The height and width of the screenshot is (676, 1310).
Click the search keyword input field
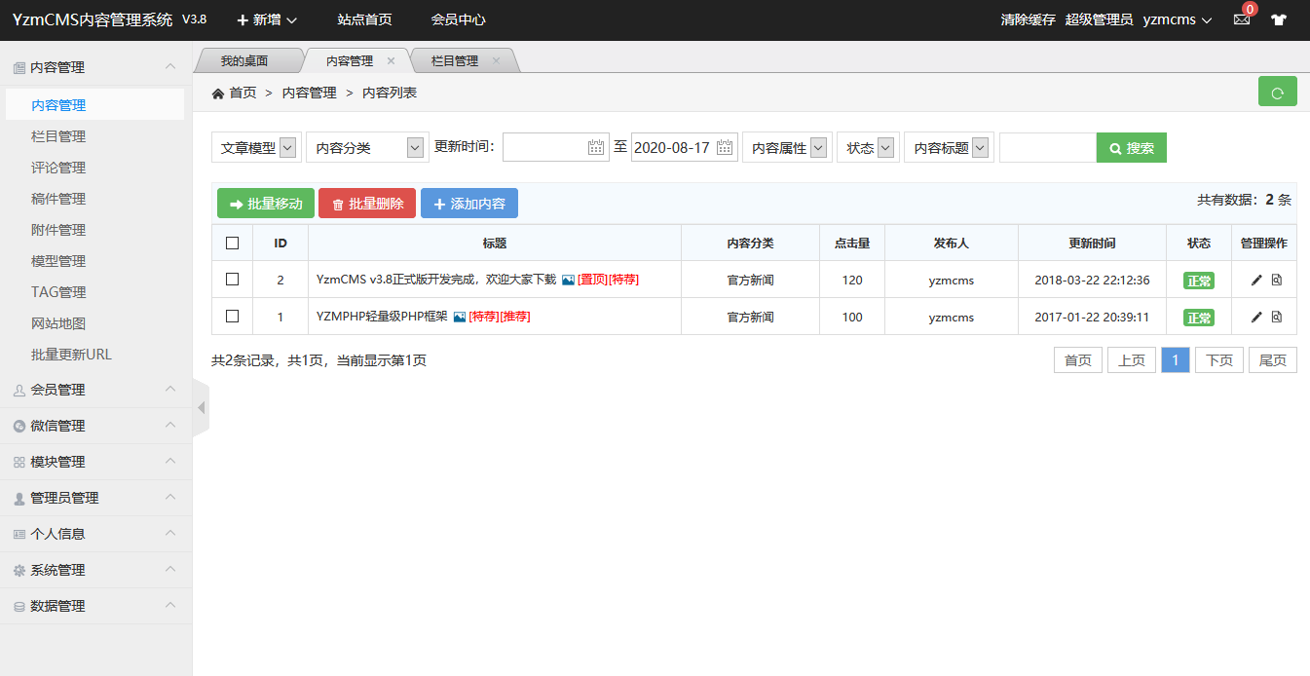click(x=1047, y=147)
